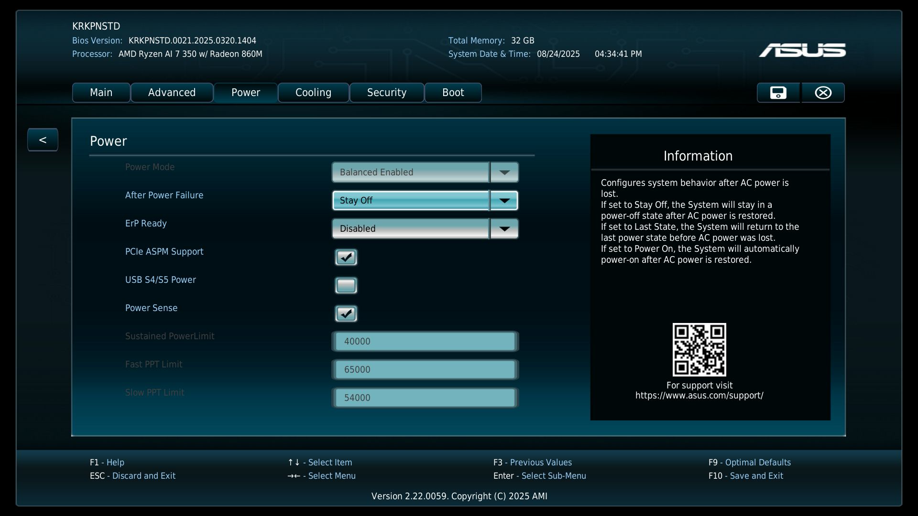Click the Main tab
Screen dimensions: 918x516
(x=101, y=93)
